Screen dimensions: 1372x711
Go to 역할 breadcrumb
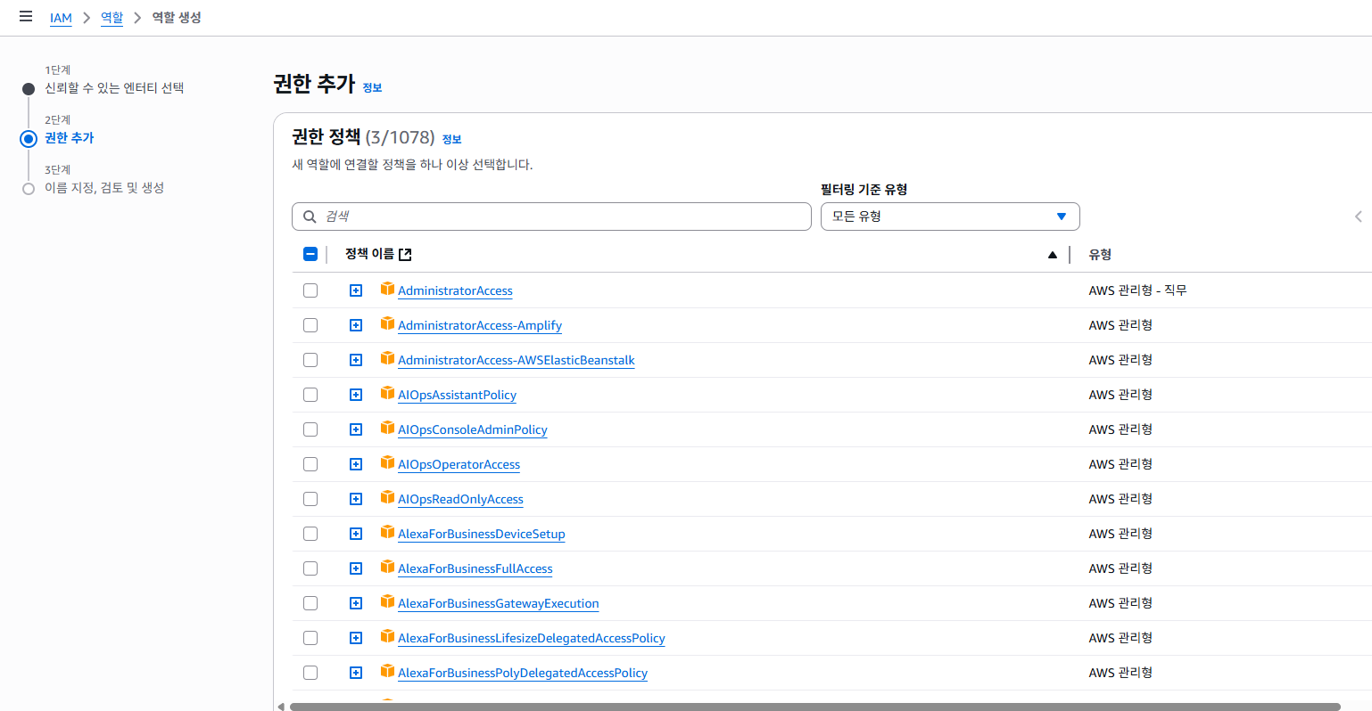pos(112,18)
